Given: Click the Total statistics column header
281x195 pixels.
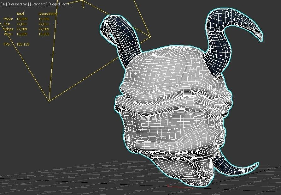Looking at the screenshot, I should [20, 14].
